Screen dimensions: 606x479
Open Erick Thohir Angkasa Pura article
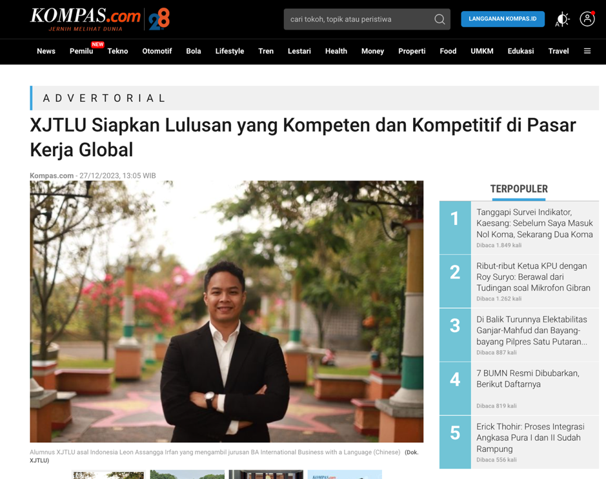(530, 438)
